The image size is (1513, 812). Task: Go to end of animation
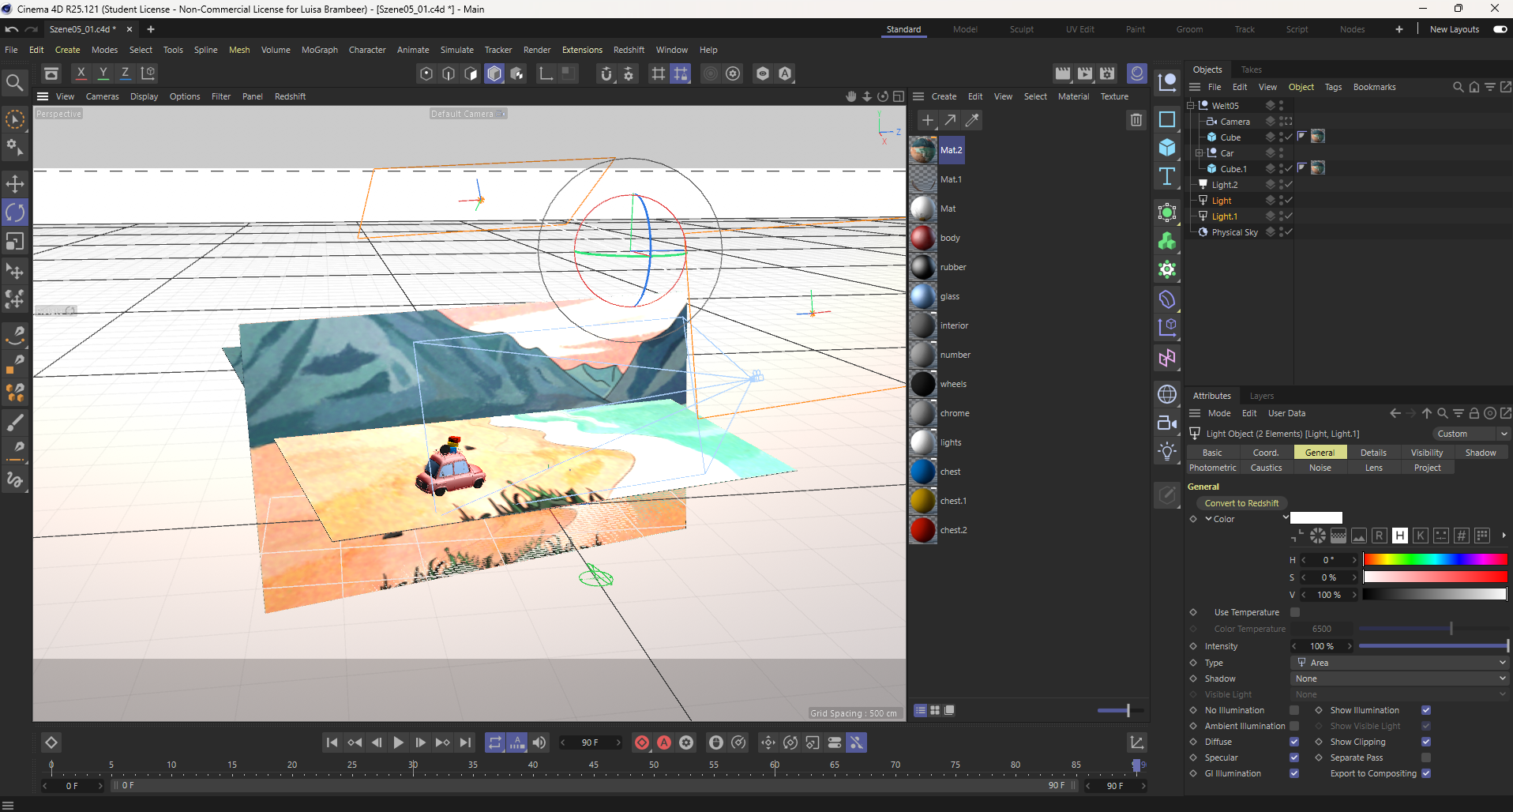(x=465, y=742)
